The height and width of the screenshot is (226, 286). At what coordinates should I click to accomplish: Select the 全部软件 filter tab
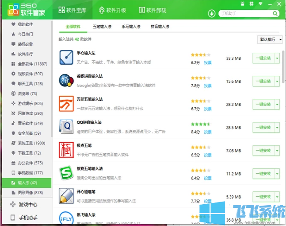(x=73, y=27)
